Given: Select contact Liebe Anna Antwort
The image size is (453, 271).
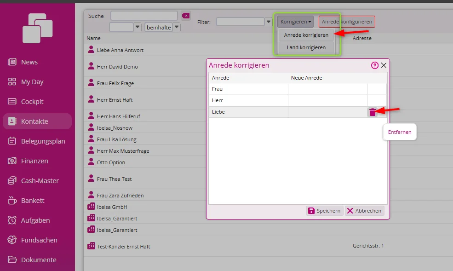Looking at the screenshot, I should pos(120,50).
